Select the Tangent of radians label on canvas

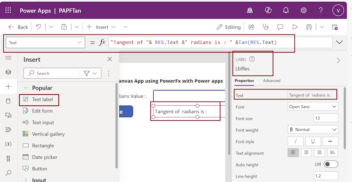tap(181, 112)
